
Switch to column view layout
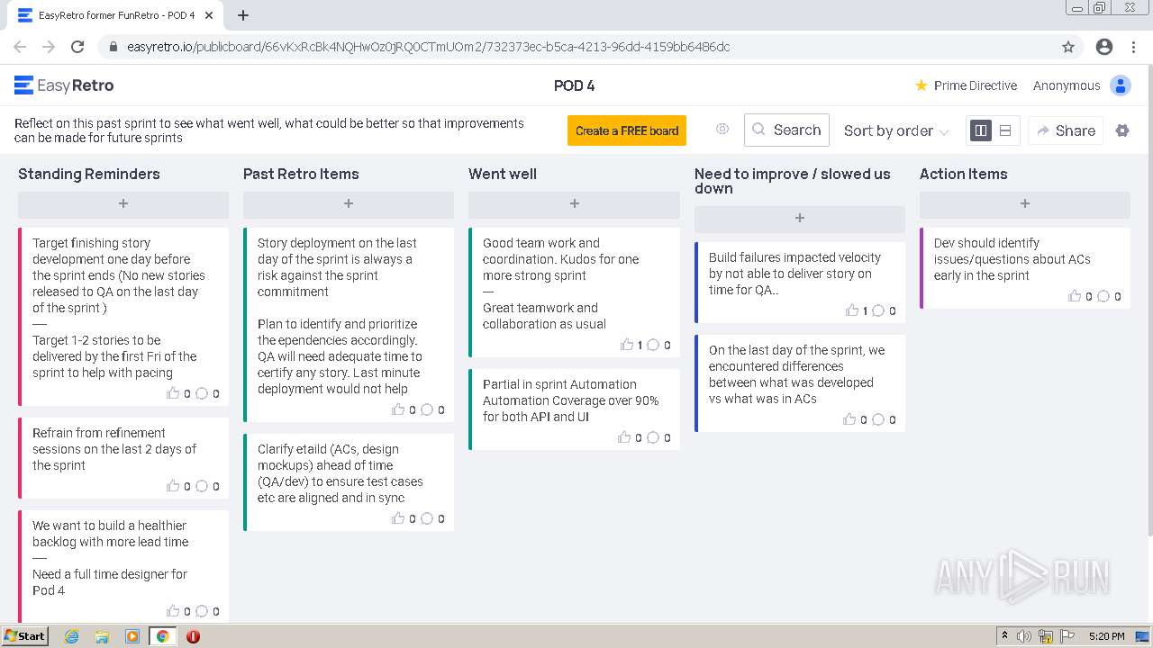click(981, 130)
